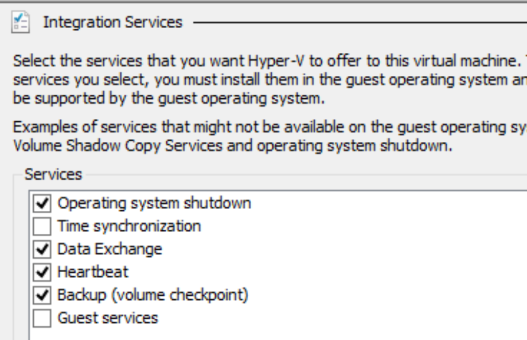Click the paragraph starting 'Select the services'

coord(270,80)
